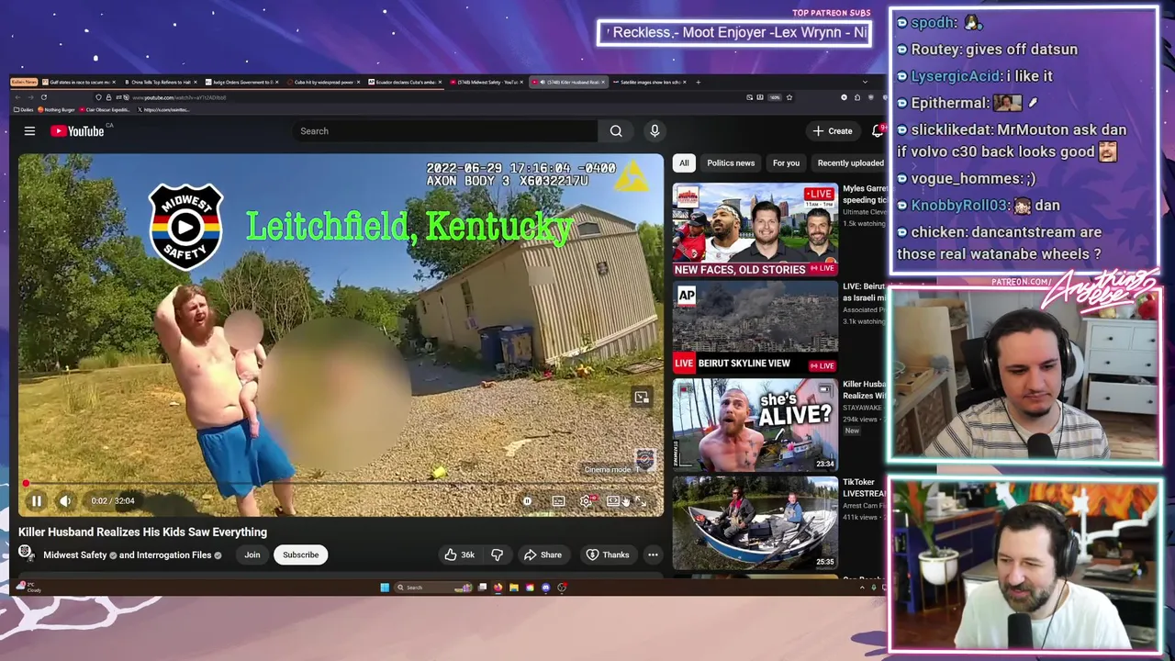This screenshot has width=1175, height=661.
Task: Reload the page in the browser toolbar
Action: (x=44, y=97)
